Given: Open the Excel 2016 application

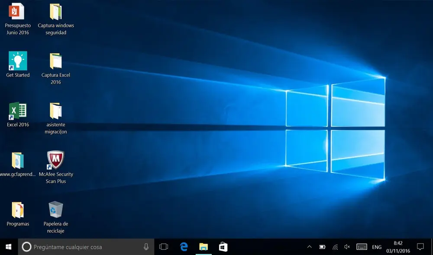Looking at the screenshot, I should coord(17,112).
